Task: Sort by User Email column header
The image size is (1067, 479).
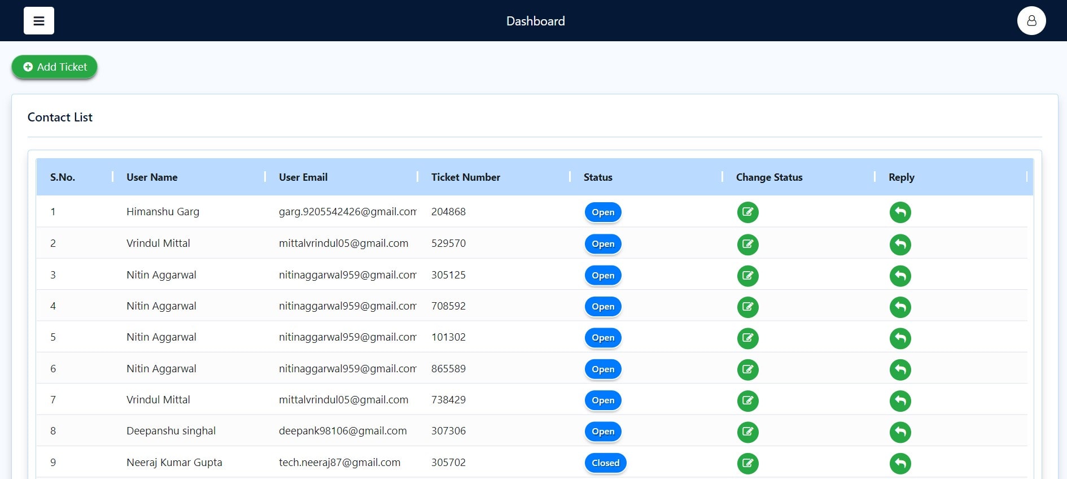Action: tap(303, 177)
